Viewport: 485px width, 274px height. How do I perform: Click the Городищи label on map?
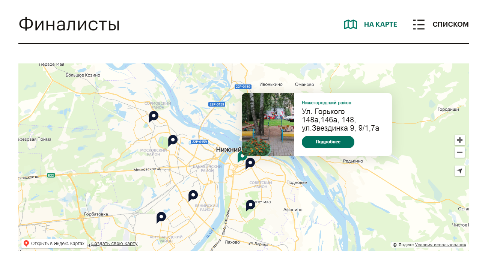[448, 109]
